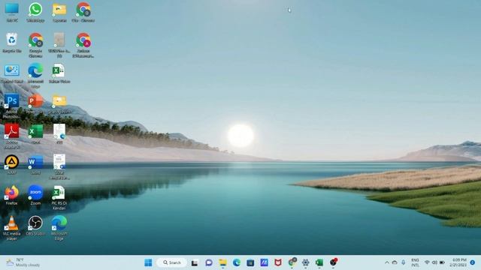
Task: Click the microphone tray icon
Action: coord(404,262)
